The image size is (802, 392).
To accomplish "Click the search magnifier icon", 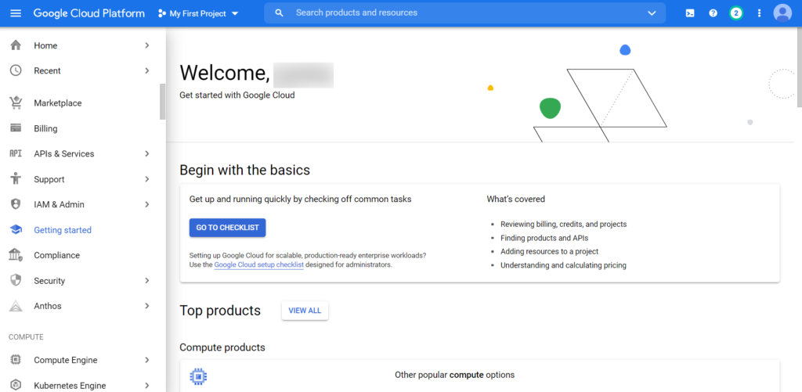I will pyautogui.click(x=280, y=13).
